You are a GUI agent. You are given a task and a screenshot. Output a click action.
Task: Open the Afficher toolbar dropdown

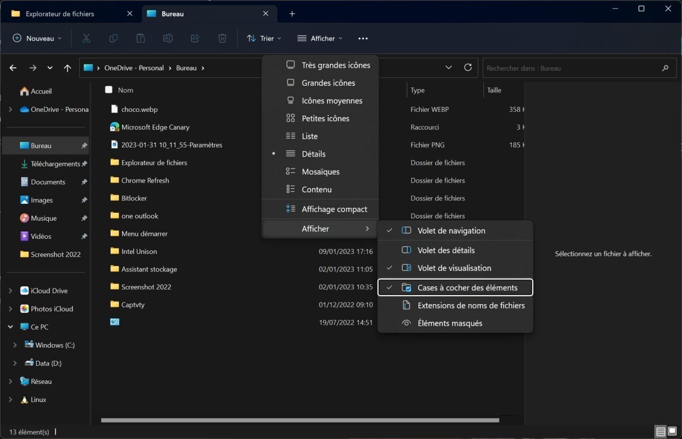(x=320, y=38)
